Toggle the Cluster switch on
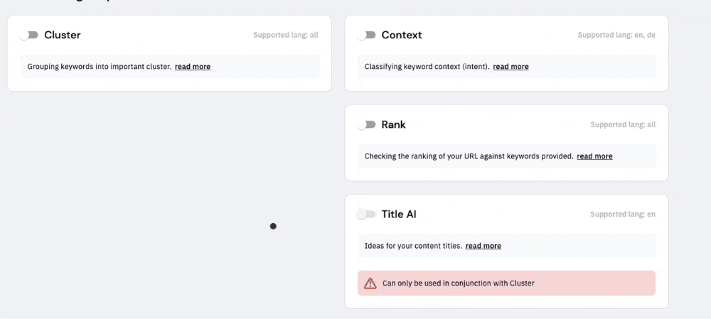Screen dimensions: 711x319 tap(29, 35)
